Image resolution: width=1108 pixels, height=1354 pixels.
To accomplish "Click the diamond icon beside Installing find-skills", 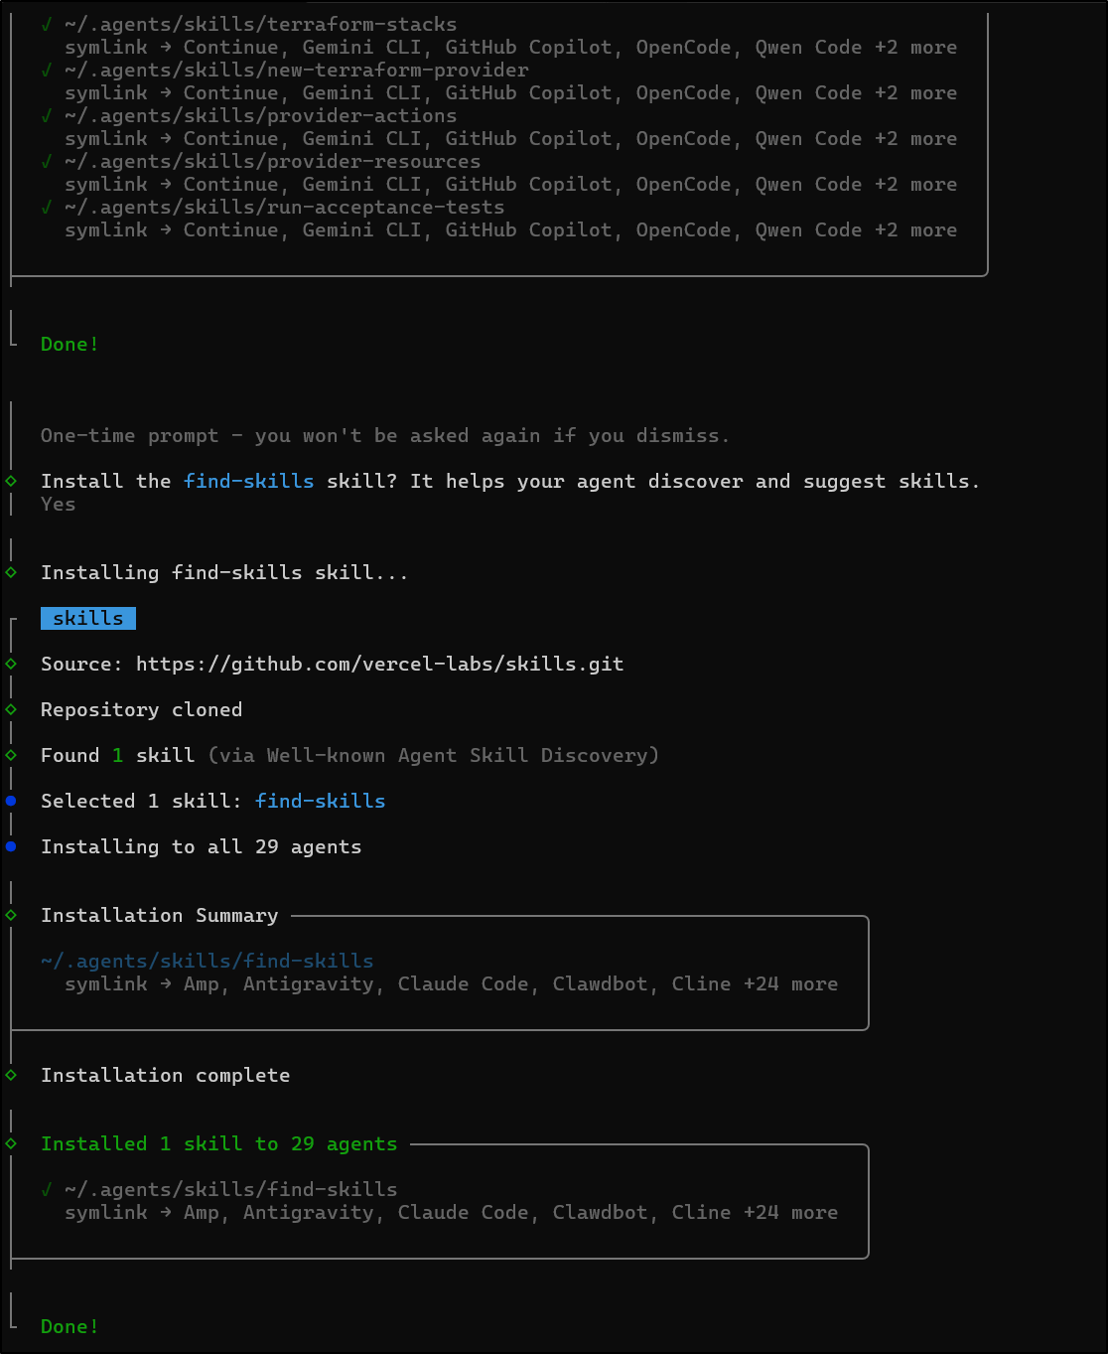I will (11, 572).
